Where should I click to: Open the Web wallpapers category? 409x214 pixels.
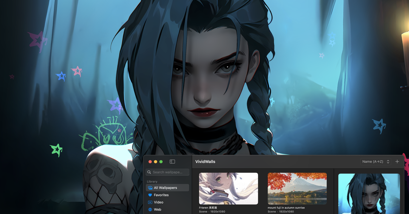(x=167, y=210)
